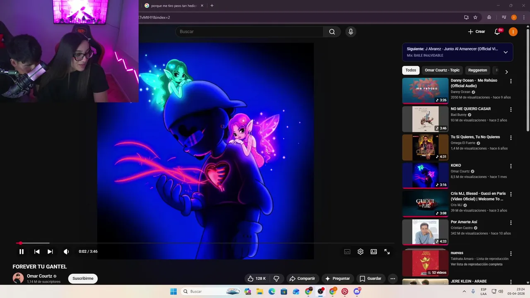Screen dimensions: 530x298
Task: Open options menu for KOKO video
Action: 511,166
